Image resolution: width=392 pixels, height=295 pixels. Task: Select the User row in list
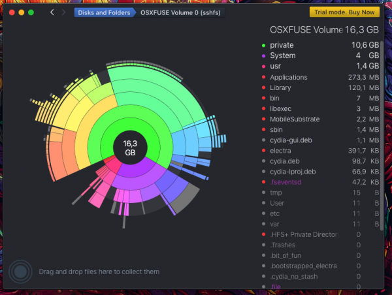[320, 203]
